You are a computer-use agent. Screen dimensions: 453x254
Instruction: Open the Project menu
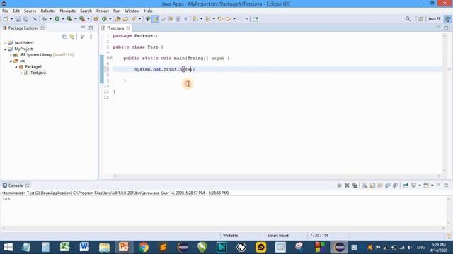[103, 11]
